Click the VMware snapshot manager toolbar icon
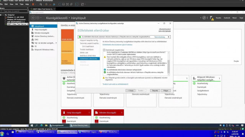The height and width of the screenshot is (137, 245). (54, 4)
